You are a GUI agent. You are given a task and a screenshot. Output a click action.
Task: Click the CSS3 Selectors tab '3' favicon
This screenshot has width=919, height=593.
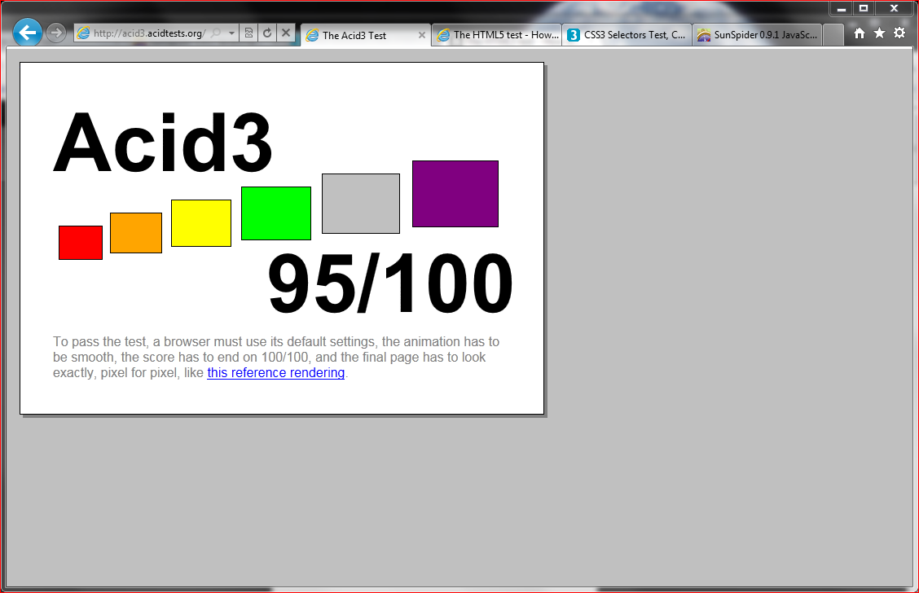pos(574,35)
